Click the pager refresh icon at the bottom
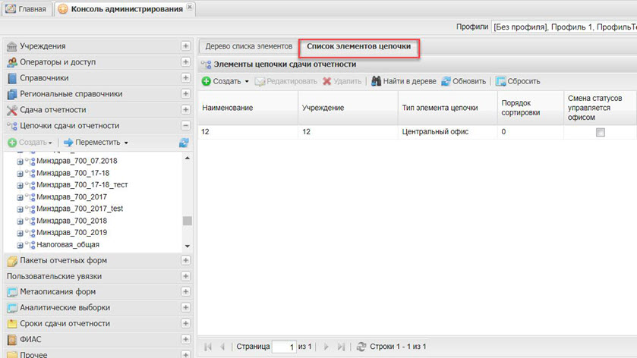Screen dimensions: 637x358 point(361,347)
